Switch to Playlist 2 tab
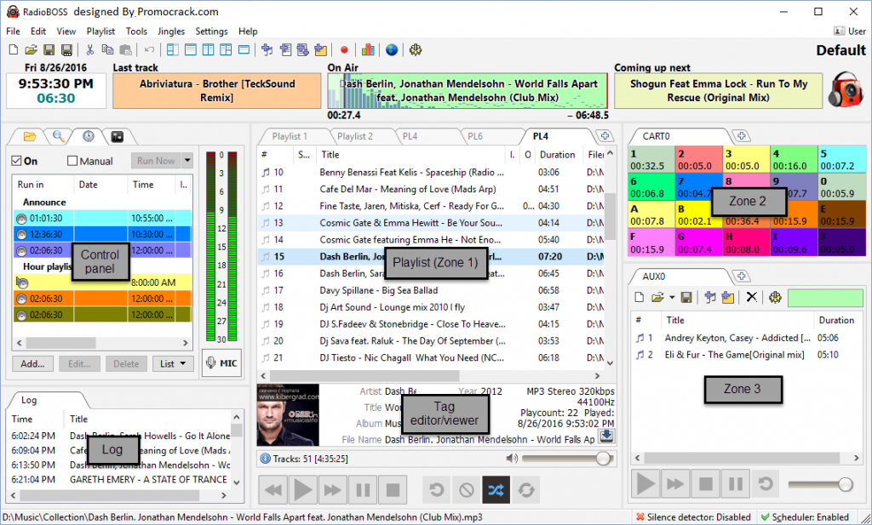Screen dimensions: 872x525 [355, 136]
